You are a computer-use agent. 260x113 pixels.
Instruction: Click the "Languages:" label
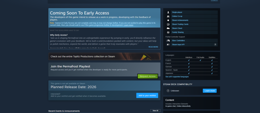170,55
